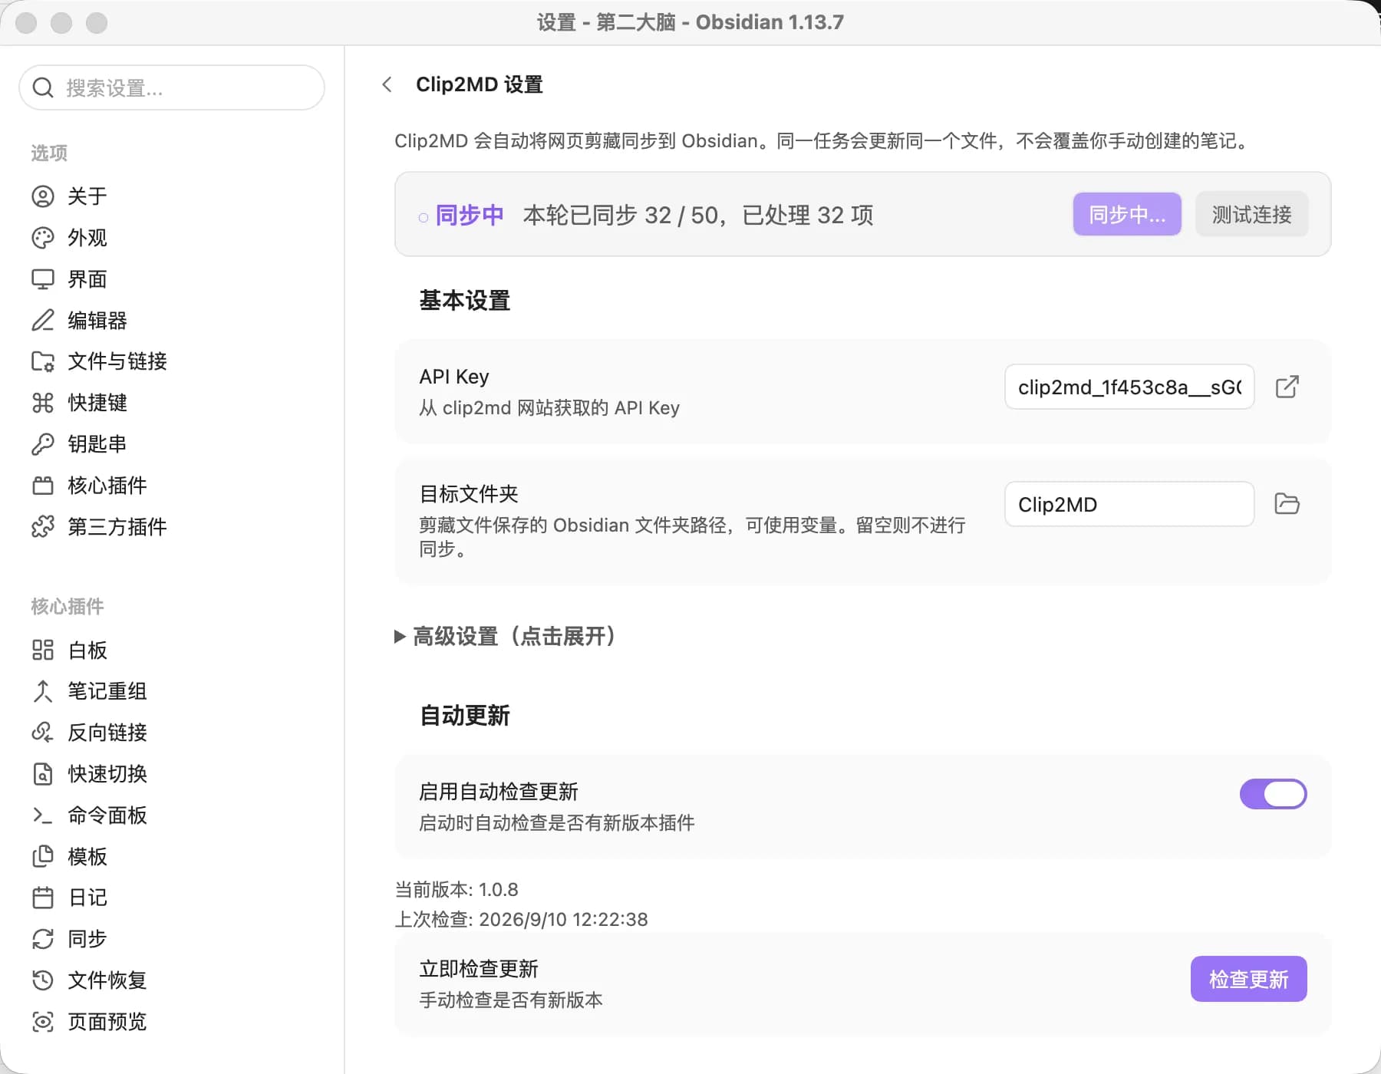
Task: Expand 高级设置（点击展开）section
Action: 505,636
